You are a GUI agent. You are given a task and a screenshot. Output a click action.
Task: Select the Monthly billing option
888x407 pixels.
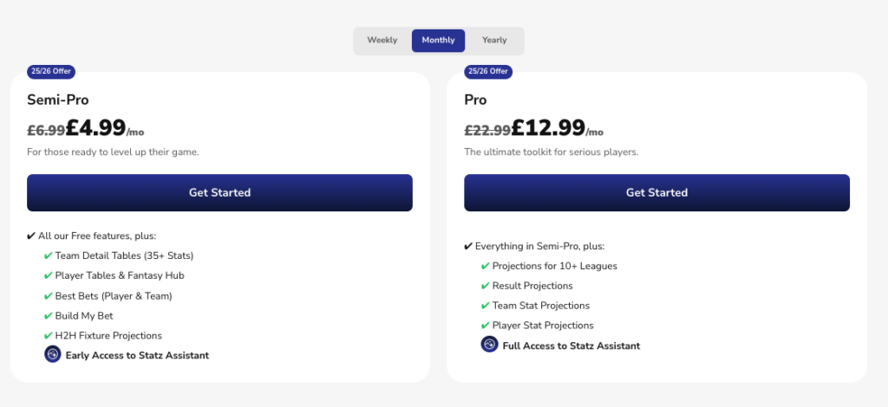(439, 41)
